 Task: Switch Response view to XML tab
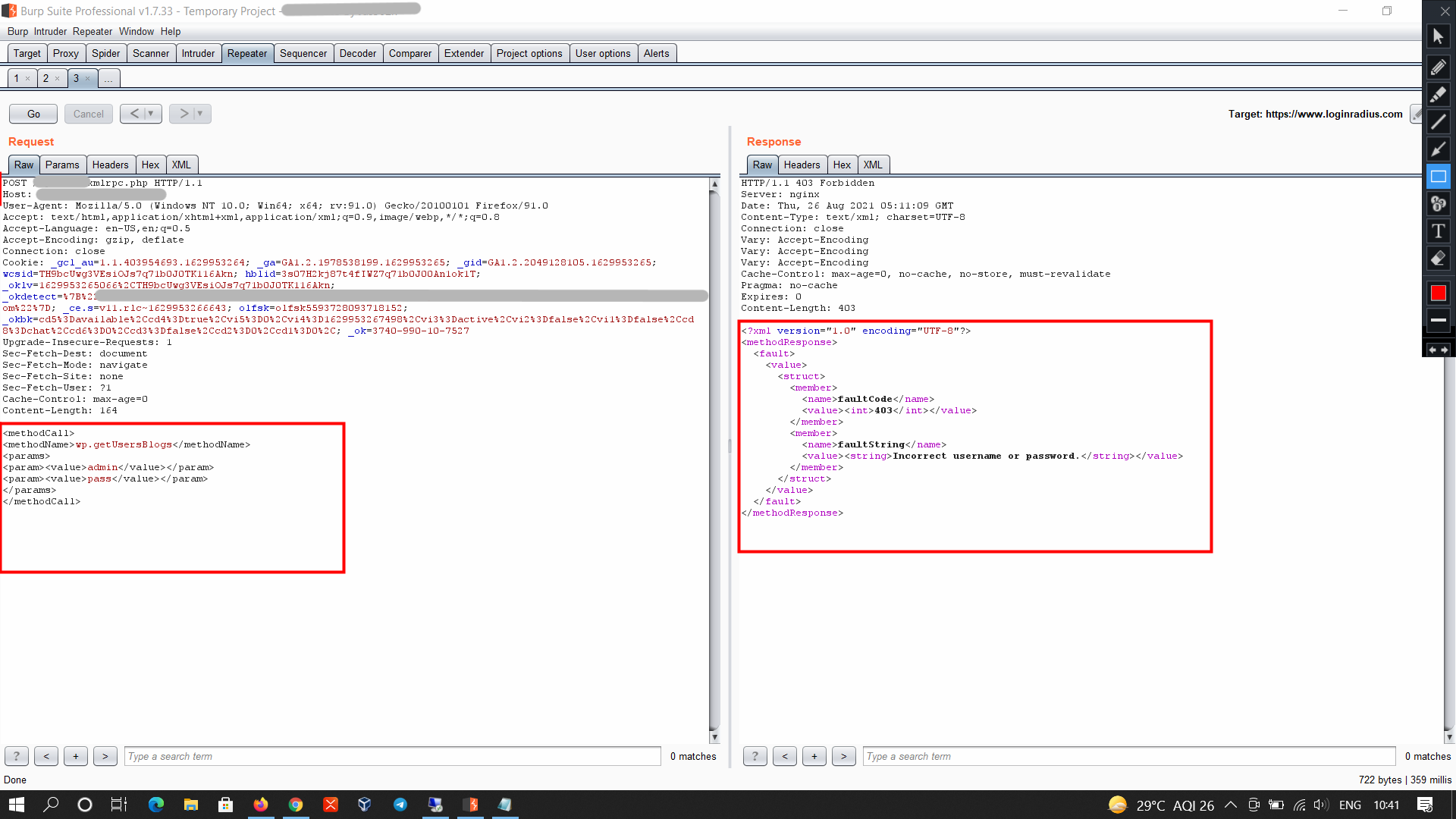(x=873, y=165)
